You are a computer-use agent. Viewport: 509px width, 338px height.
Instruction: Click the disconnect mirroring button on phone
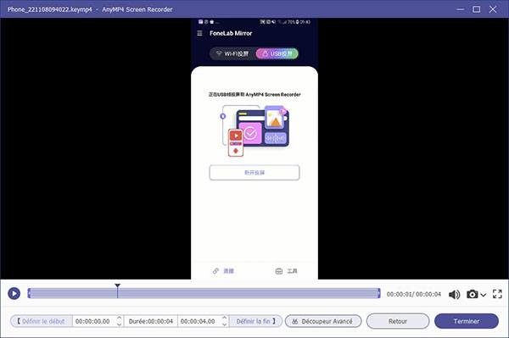[x=255, y=173]
